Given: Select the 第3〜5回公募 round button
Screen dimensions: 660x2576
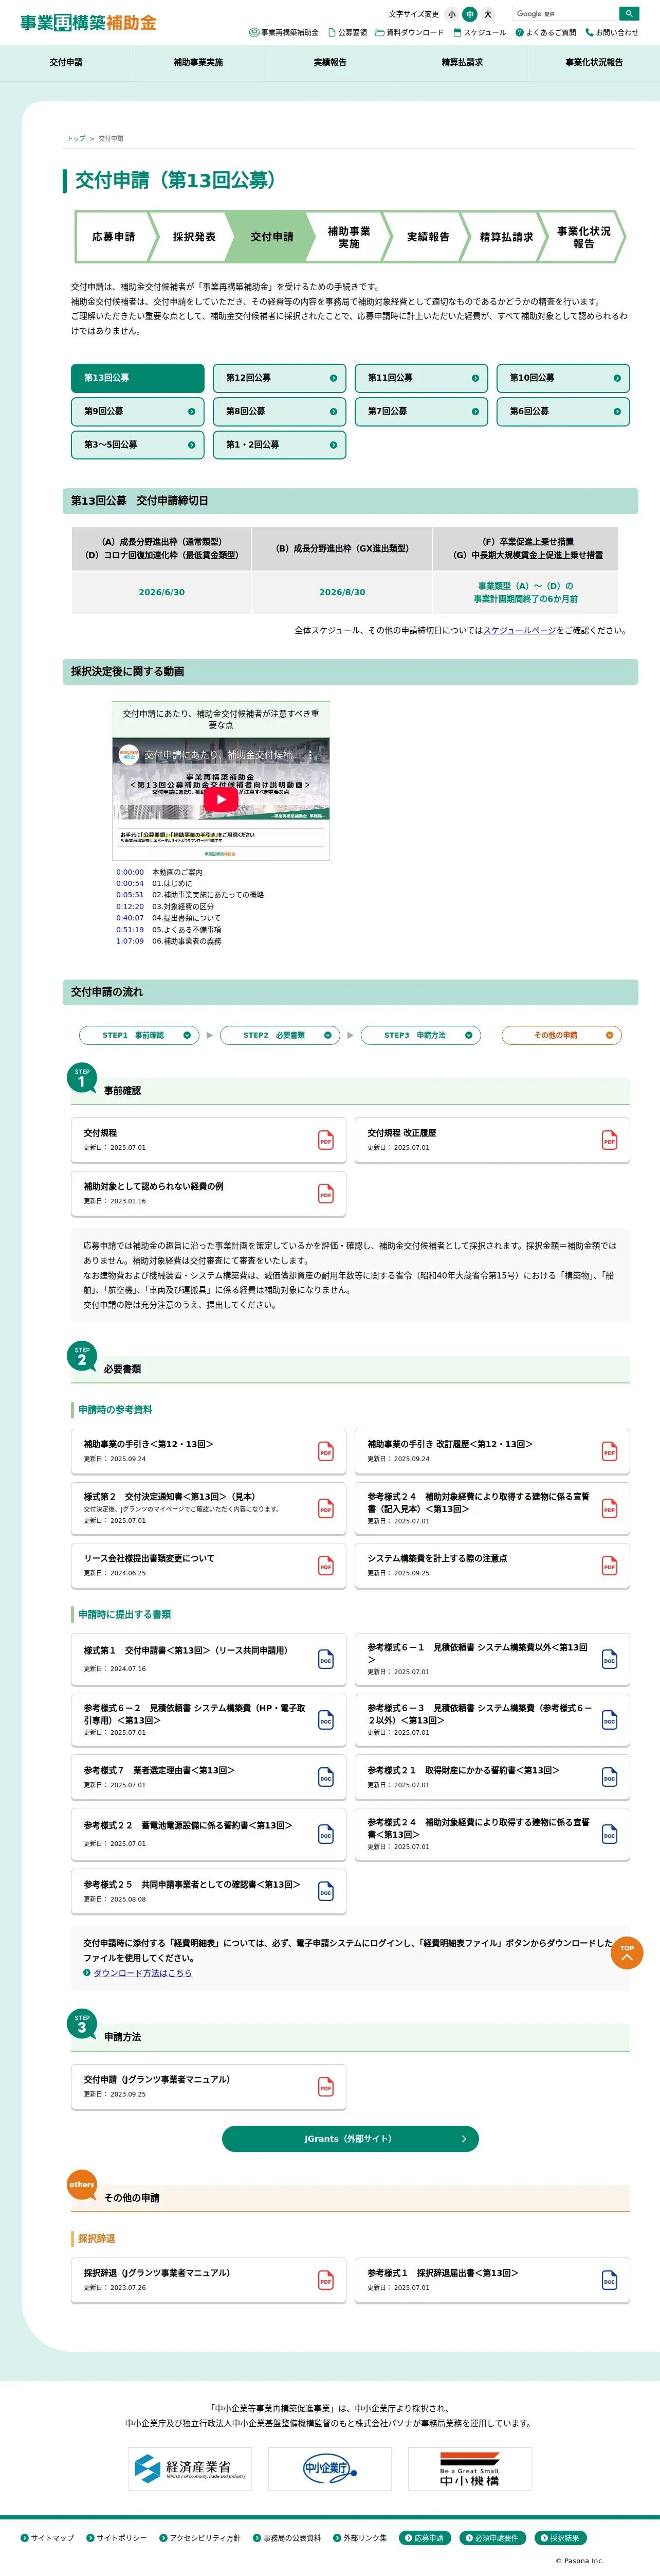Looking at the screenshot, I should (x=138, y=444).
